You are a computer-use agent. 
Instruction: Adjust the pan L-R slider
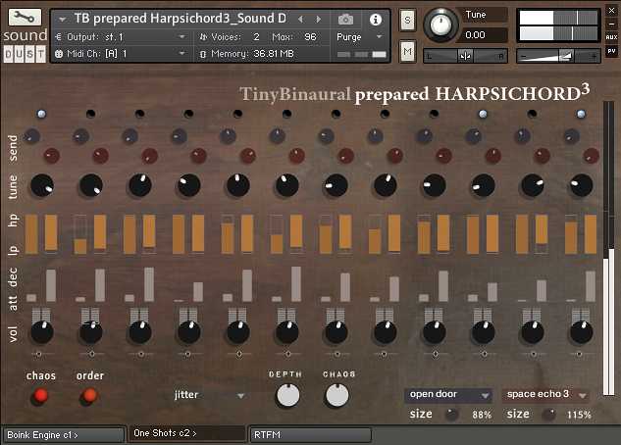[465, 56]
